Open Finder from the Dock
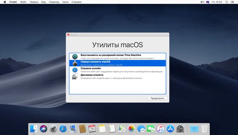 pyautogui.click(x=34, y=129)
